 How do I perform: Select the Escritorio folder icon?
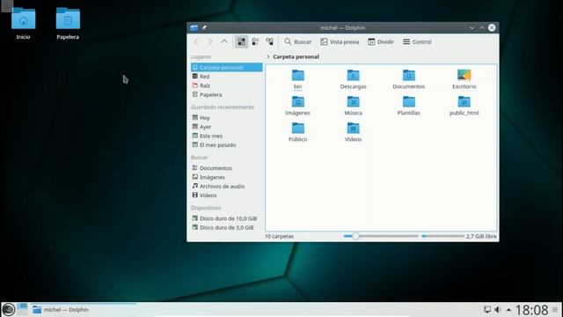coord(464,75)
